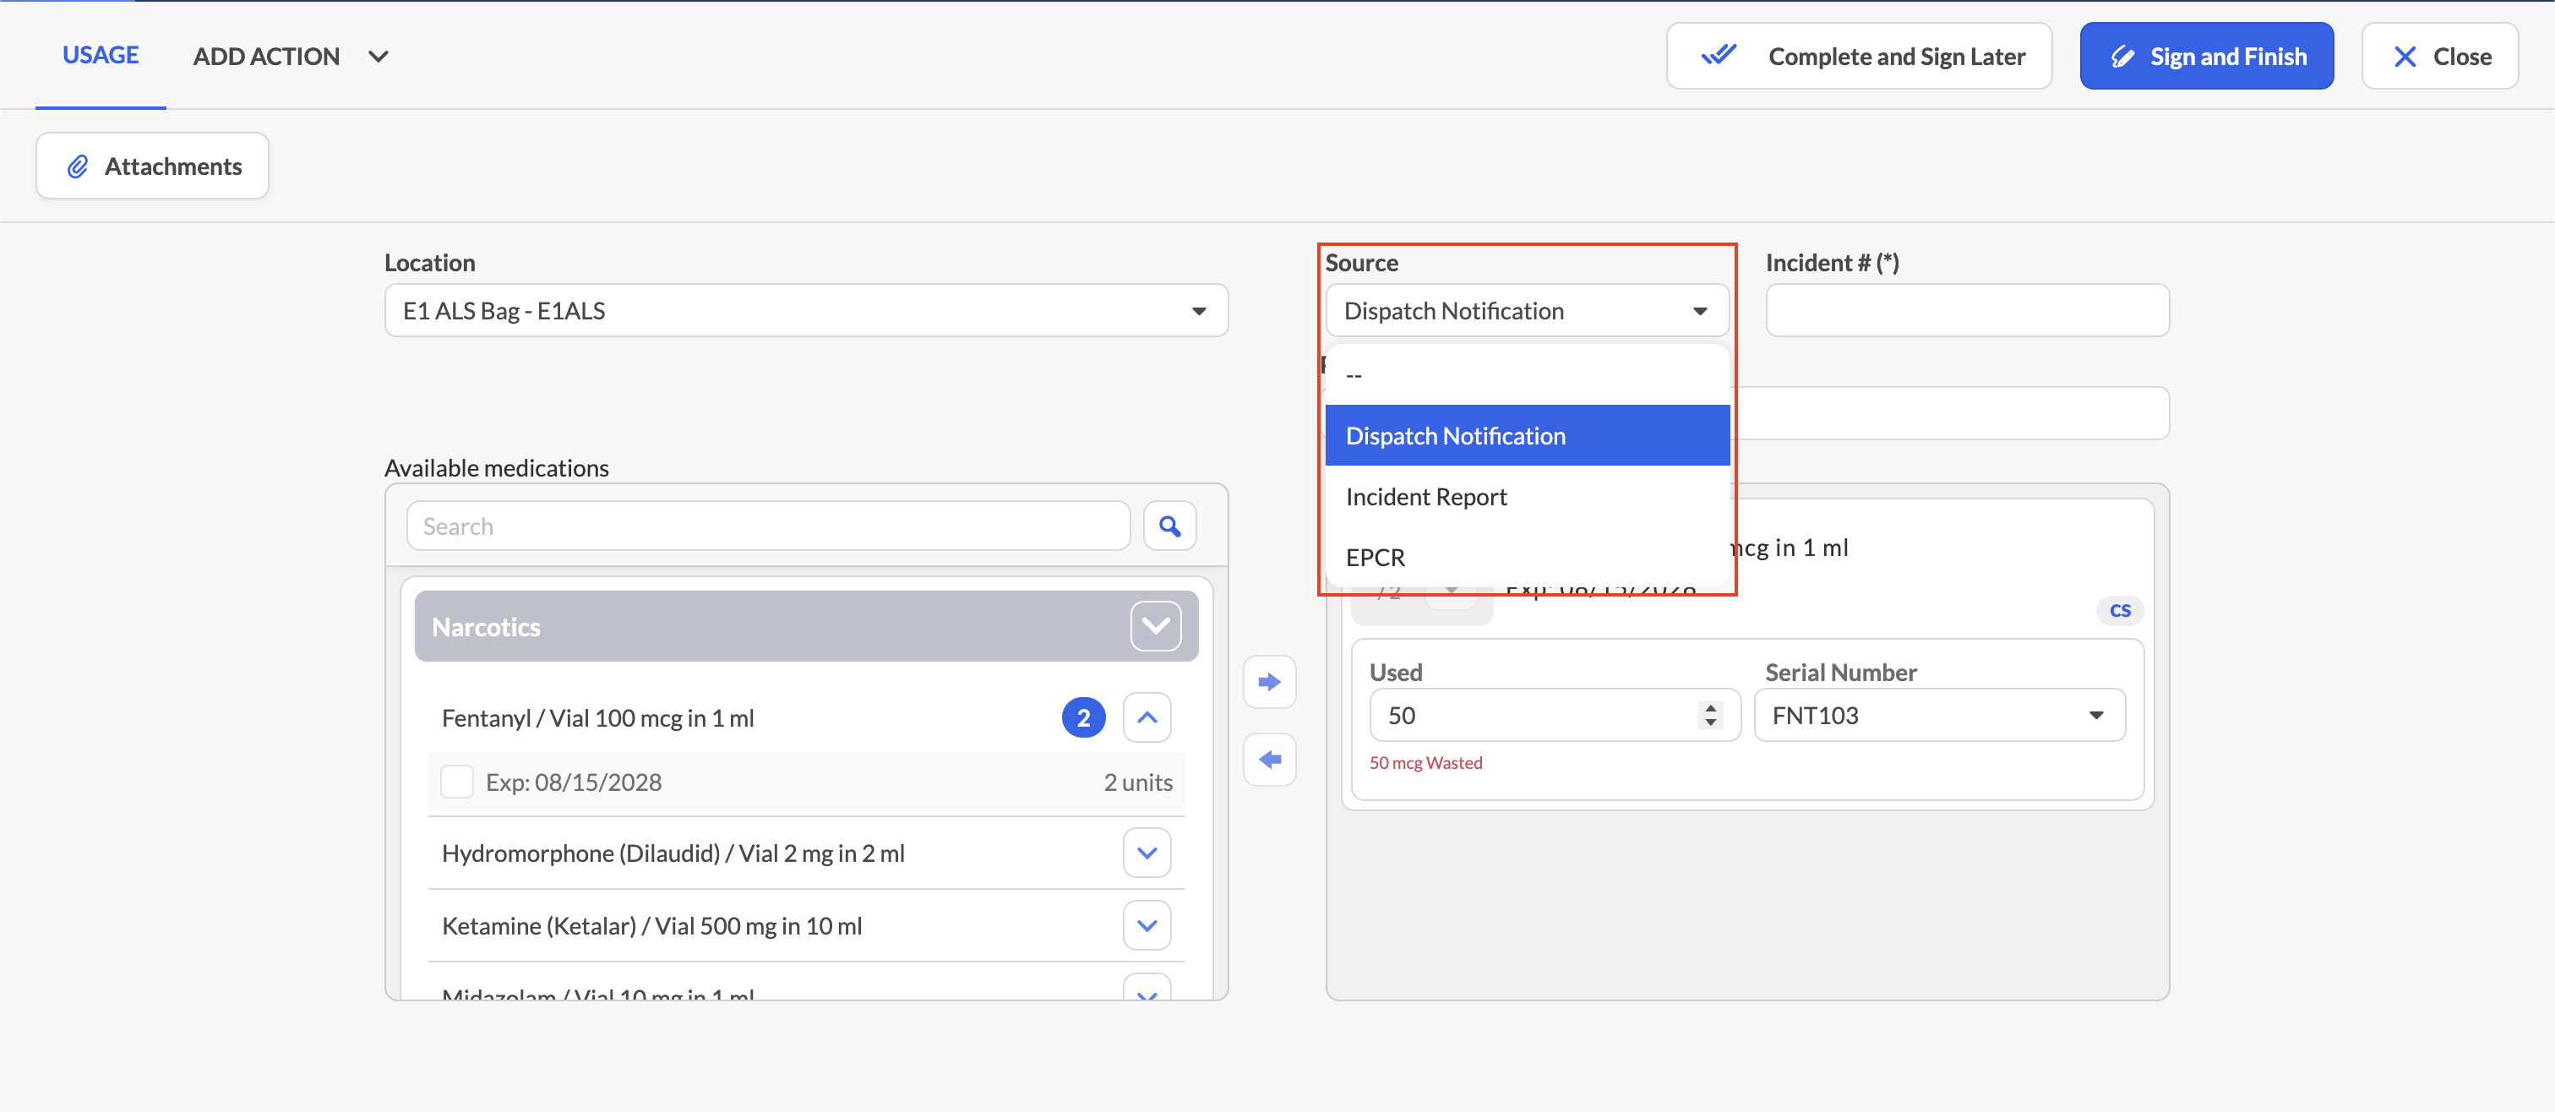Switch to the USAGE tab

pyautogui.click(x=101, y=56)
